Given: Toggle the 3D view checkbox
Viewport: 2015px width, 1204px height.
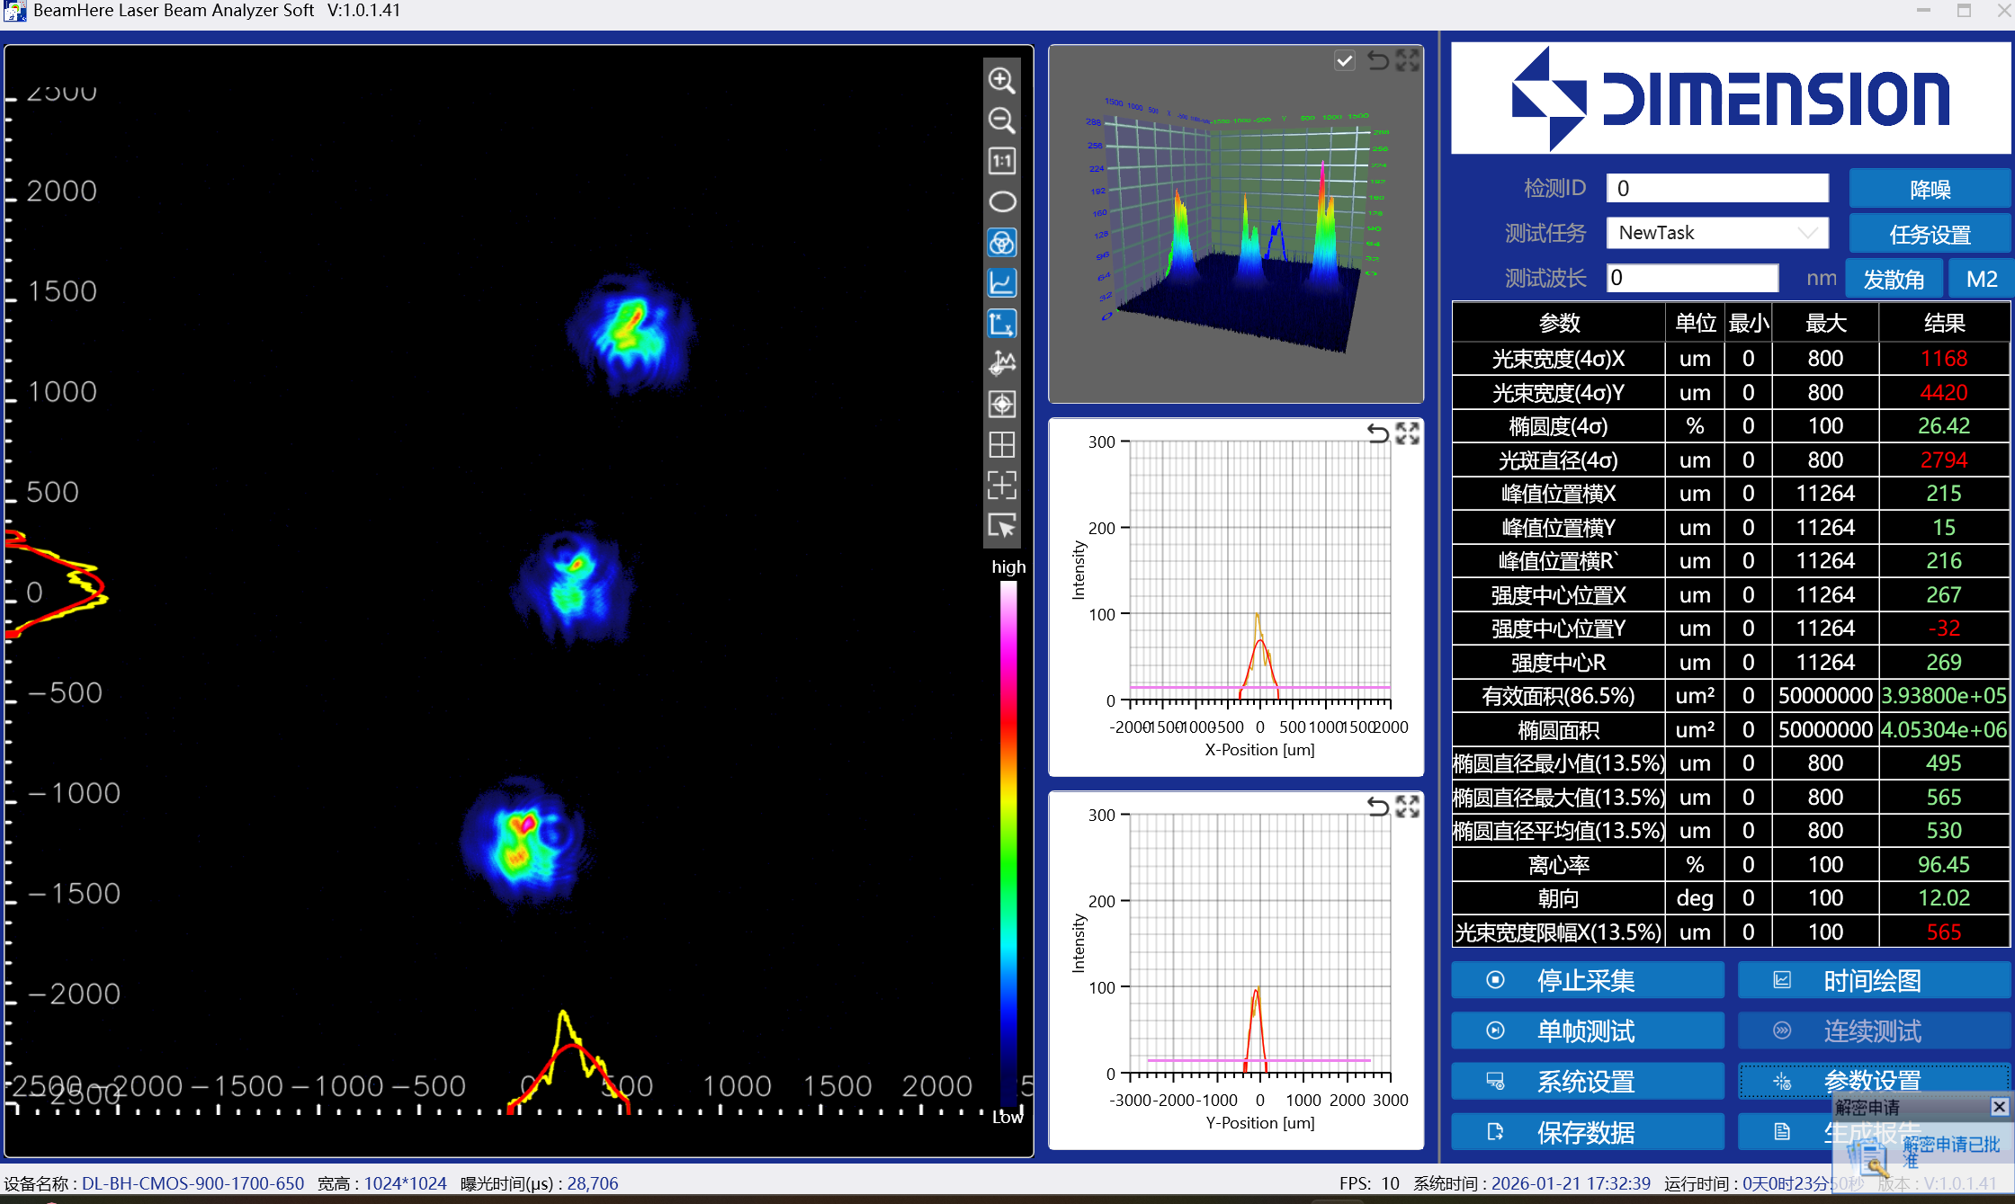Looking at the screenshot, I should click(1344, 60).
